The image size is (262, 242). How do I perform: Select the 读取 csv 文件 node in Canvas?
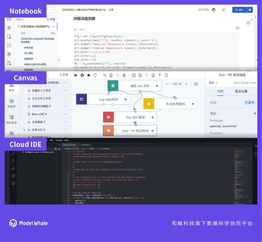point(135,86)
